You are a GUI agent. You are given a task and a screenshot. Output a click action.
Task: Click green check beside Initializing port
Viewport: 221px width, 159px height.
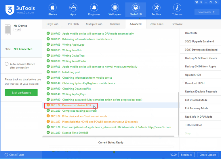click(x=48, y=72)
